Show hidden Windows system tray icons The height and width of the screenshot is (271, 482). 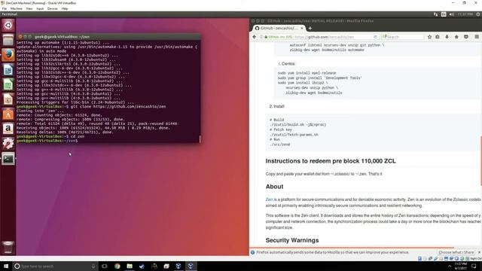coord(449,266)
